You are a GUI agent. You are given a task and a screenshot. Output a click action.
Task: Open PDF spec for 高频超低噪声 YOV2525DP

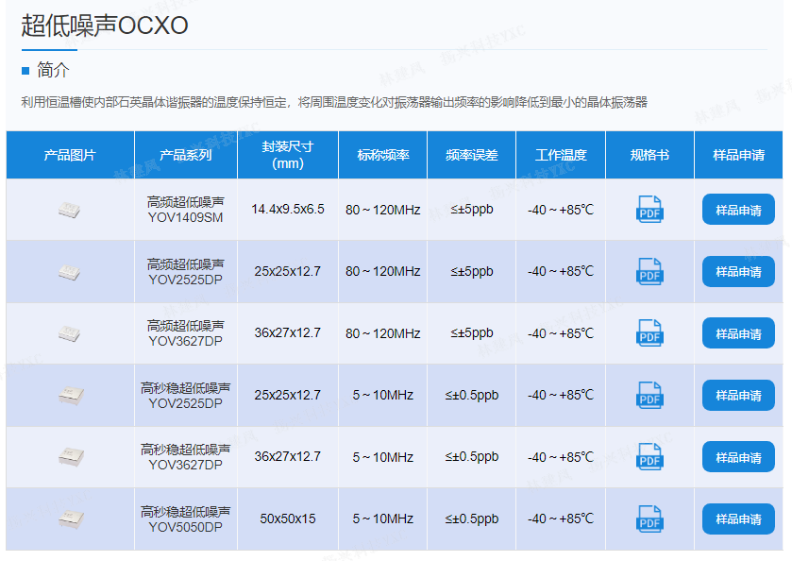pos(649,271)
